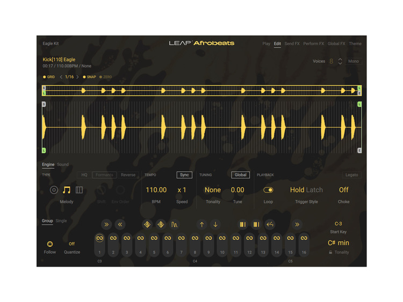This screenshot has height=302, width=403.
Task: Select the Hold trigger style
Action: (x=297, y=190)
